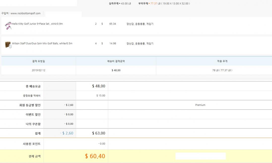The height and width of the screenshot is (163, 272).
Task: Click the $63.00 합계 total amount
Action: click(x=98, y=133)
